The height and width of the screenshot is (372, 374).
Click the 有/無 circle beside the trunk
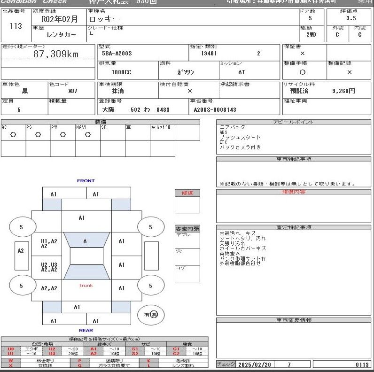click(150, 315)
